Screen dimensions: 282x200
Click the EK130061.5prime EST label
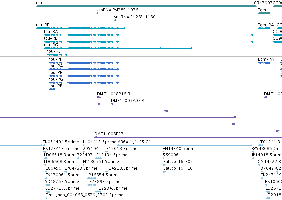click(63, 175)
